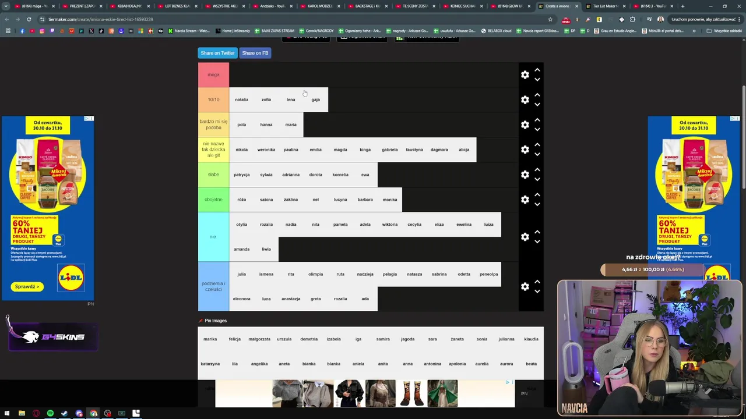Open gear settings of the nie tier
746x419 pixels.
[x=525, y=237]
